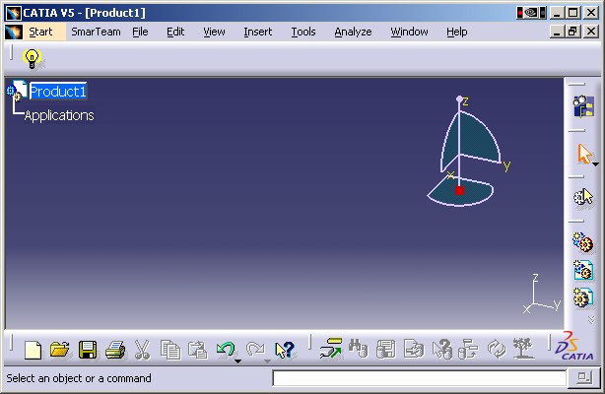605x394 pixels.
Task: Click the Product1 product icon in the tree
Action: click(17, 91)
